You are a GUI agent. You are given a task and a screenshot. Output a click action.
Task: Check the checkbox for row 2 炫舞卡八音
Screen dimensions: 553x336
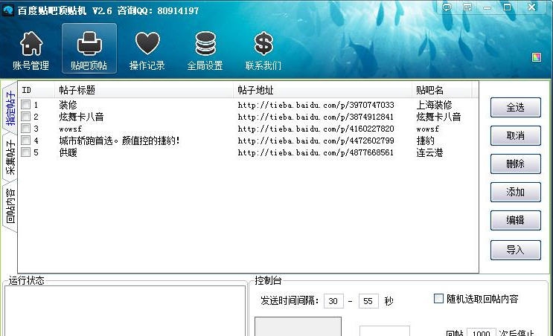pyautogui.click(x=26, y=117)
